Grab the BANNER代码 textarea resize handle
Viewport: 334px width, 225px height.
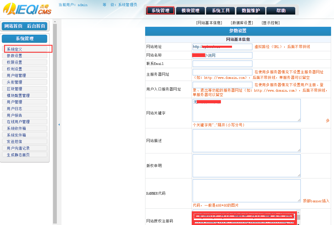299,200
